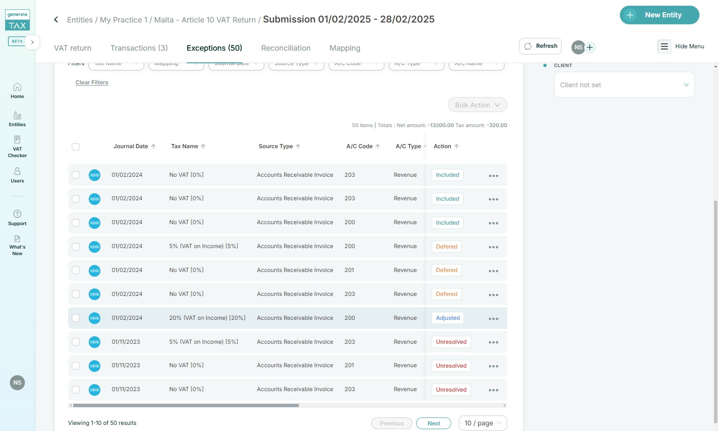Open the Bulk Action dropdown

pos(477,105)
